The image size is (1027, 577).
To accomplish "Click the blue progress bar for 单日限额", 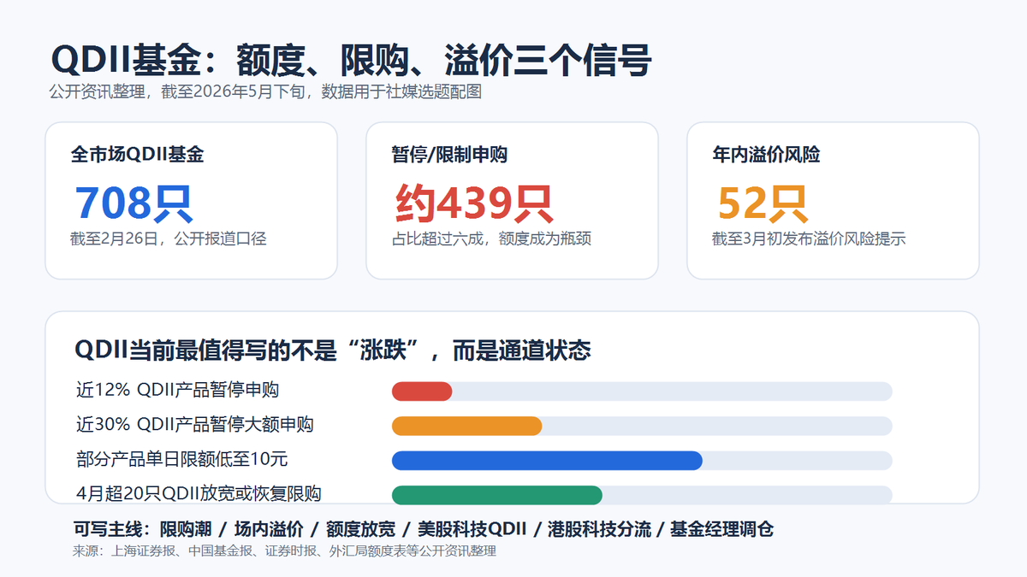I will (547, 461).
